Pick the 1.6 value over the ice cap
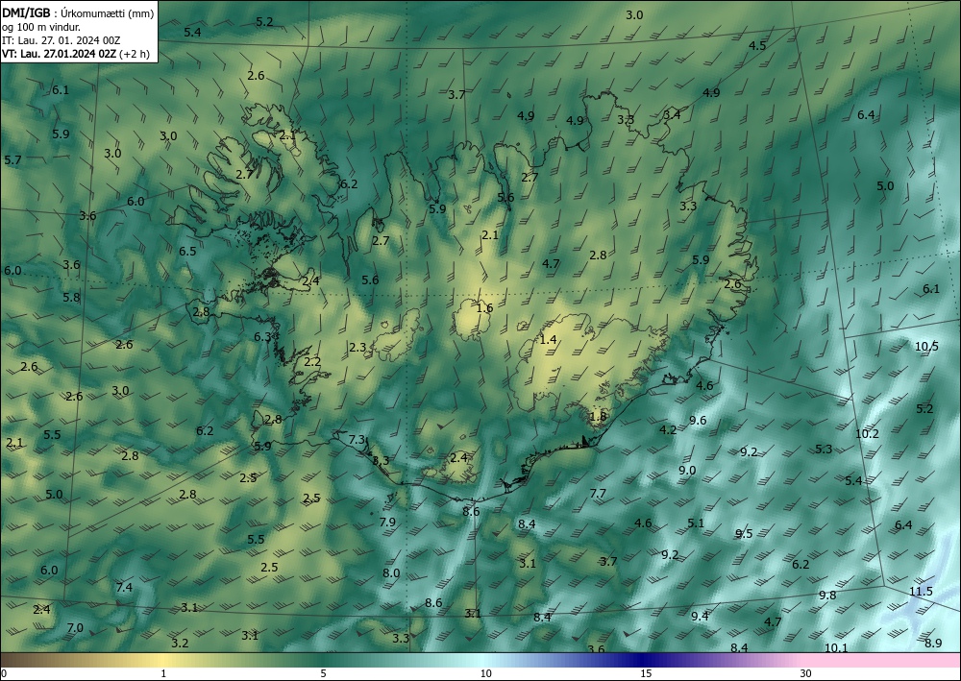The height and width of the screenshot is (681, 961). click(x=484, y=307)
